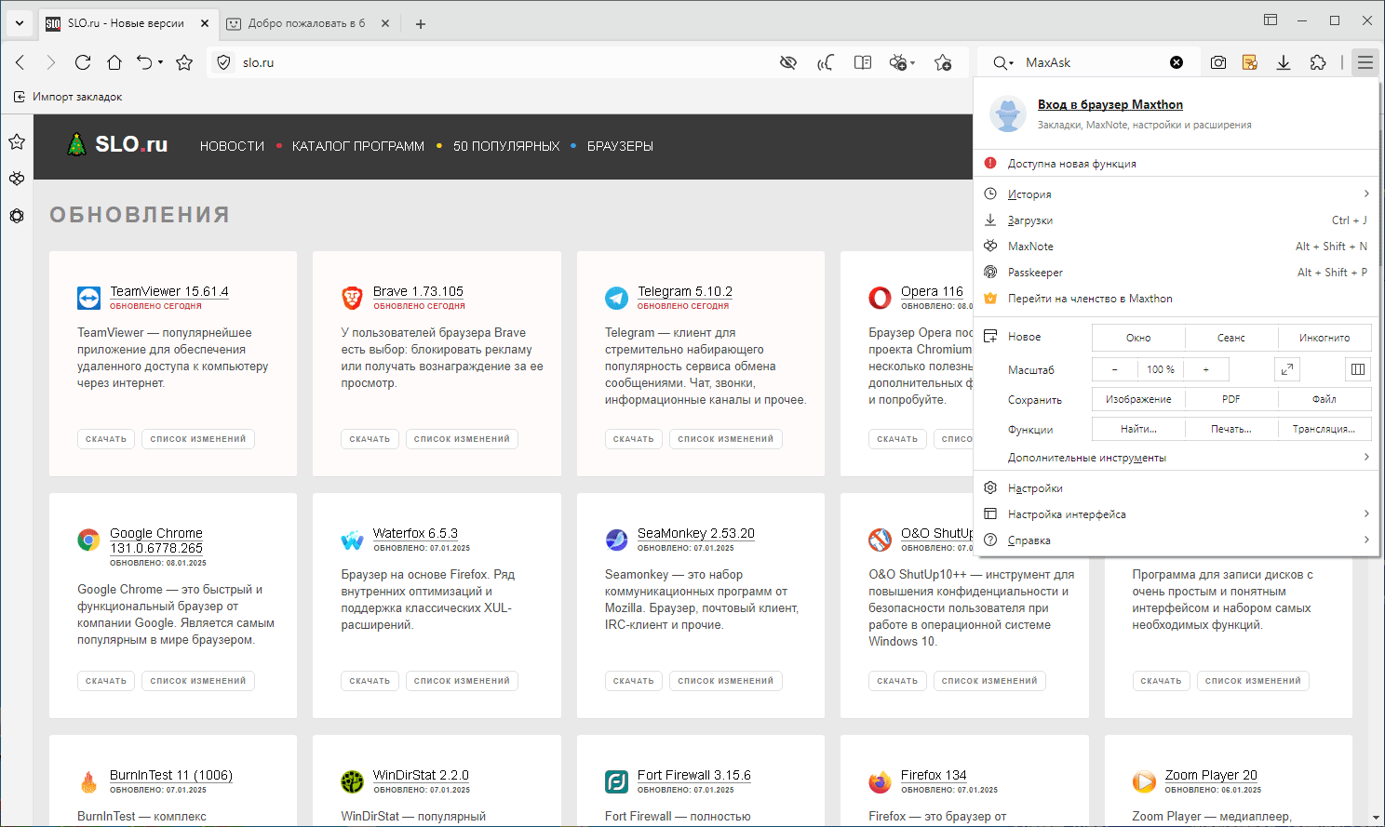Close the SLO.ru tab
Screen dimensions: 1385x827
tap(205, 23)
